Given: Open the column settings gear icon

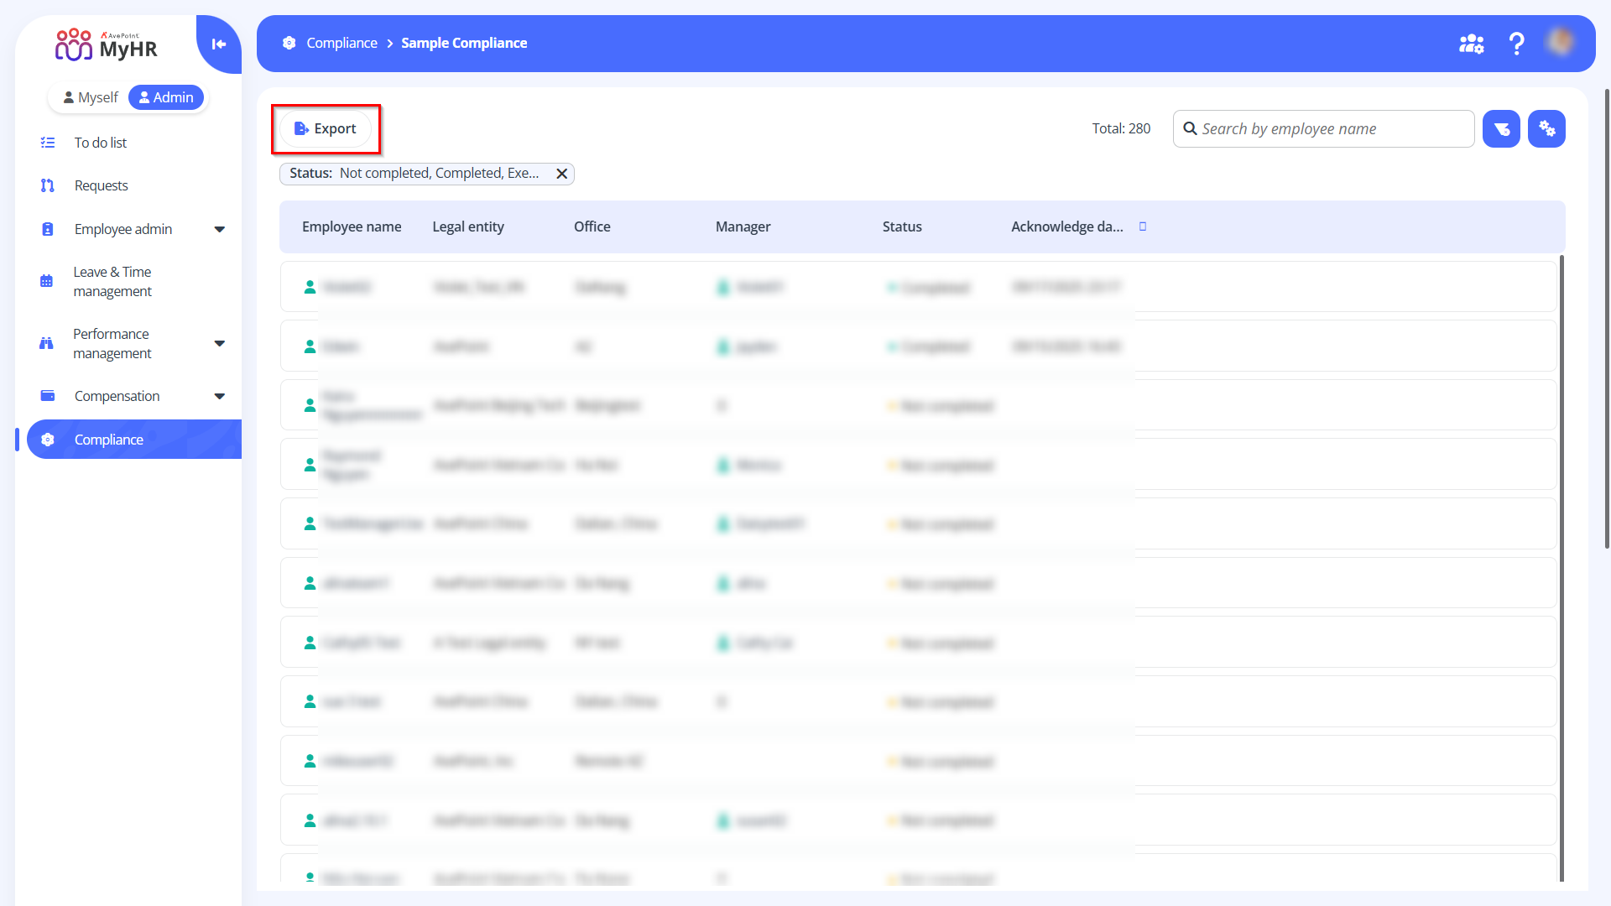Looking at the screenshot, I should click(1546, 129).
